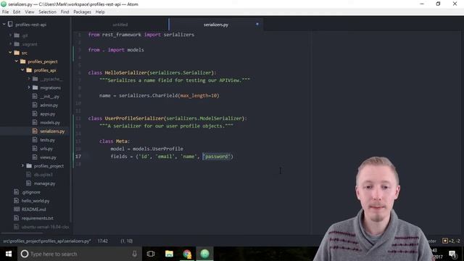464x261 pixels.
Task: Expand the .vagrant folder arrow
Action: (x=10, y=44)
